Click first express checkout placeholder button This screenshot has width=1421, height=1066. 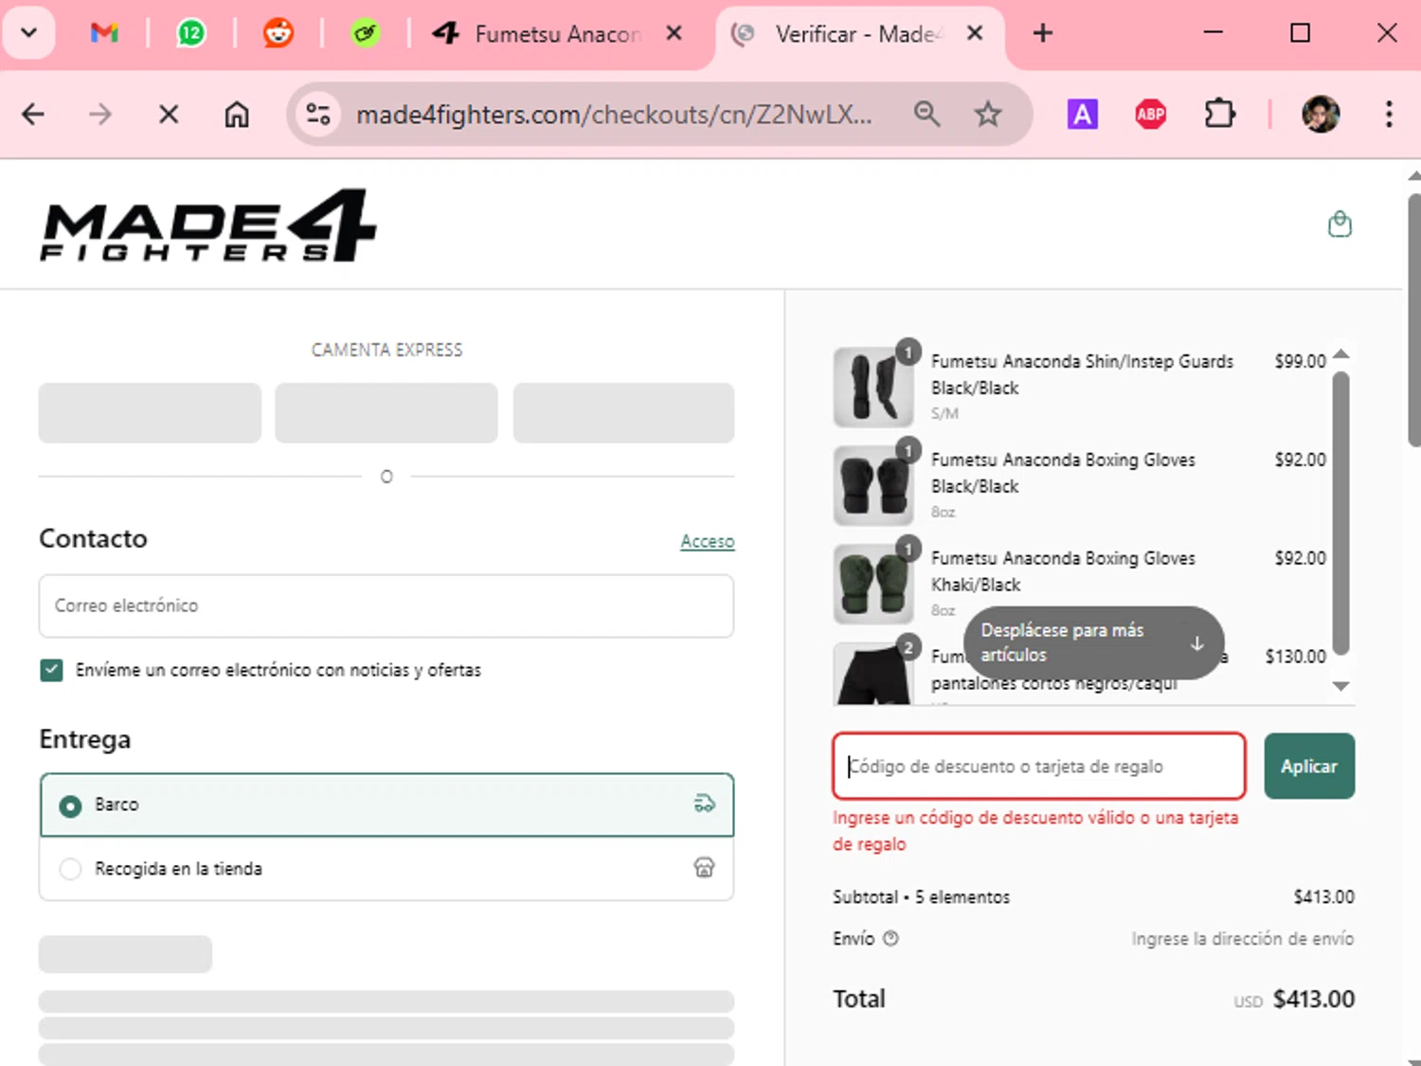(x=150, y=412)
